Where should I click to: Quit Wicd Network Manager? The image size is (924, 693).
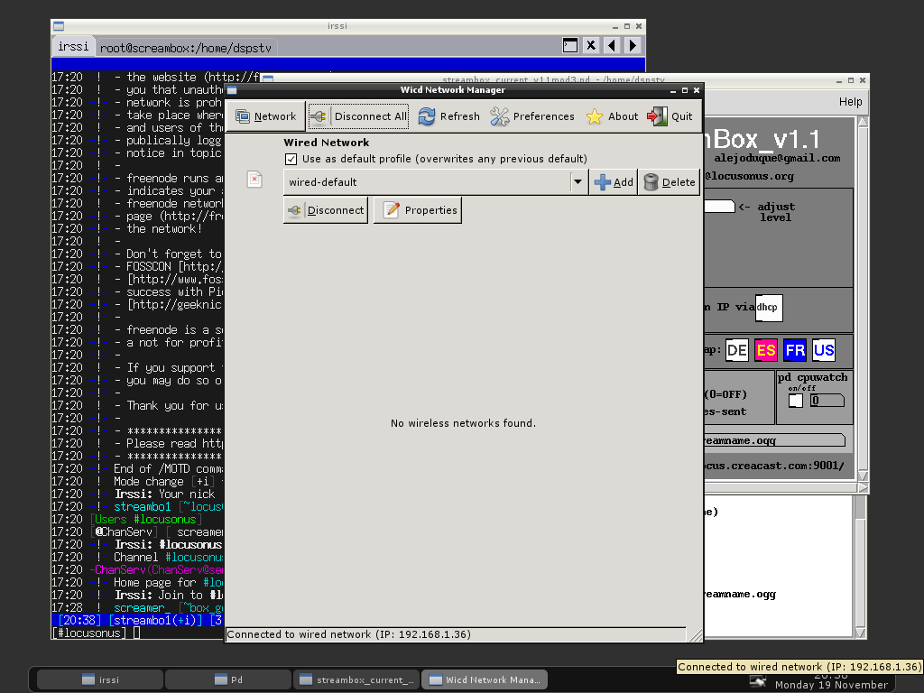click(670, 116)
